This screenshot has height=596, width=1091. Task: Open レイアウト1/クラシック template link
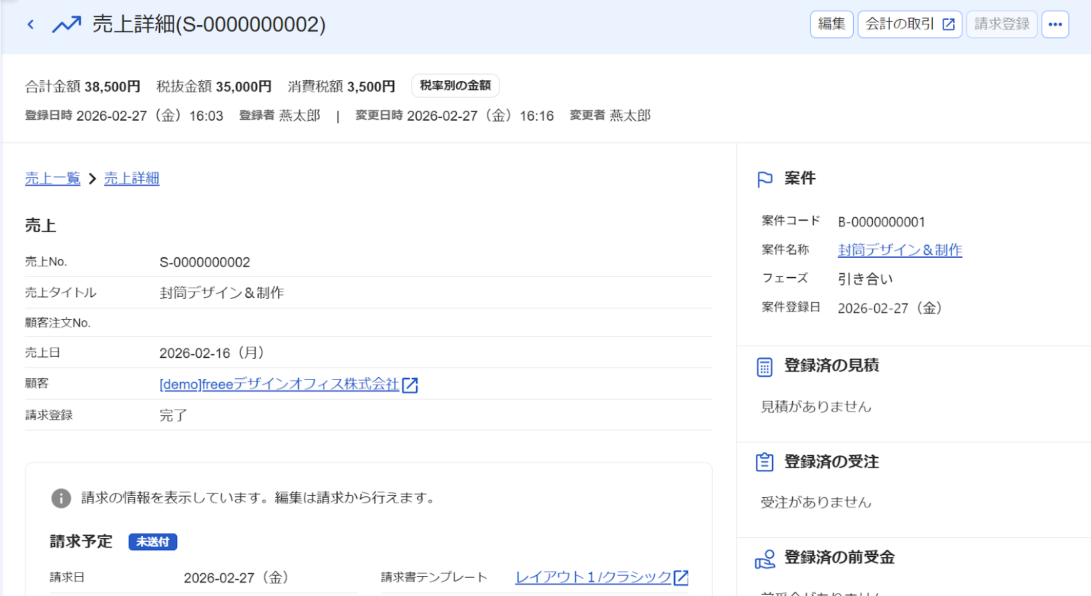click(x=593, y=578)
